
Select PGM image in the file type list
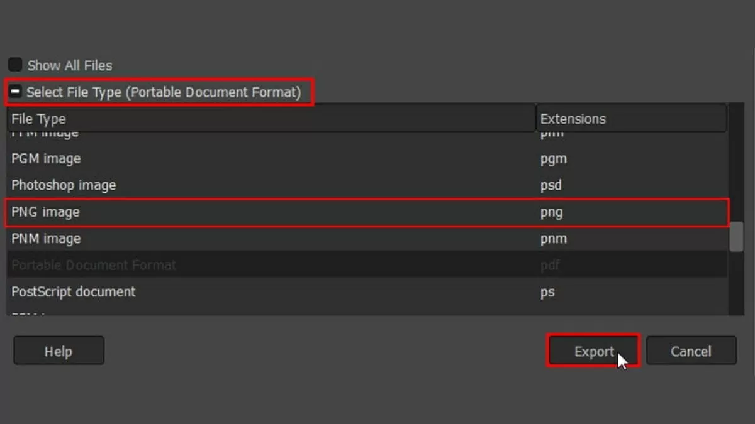46,159
